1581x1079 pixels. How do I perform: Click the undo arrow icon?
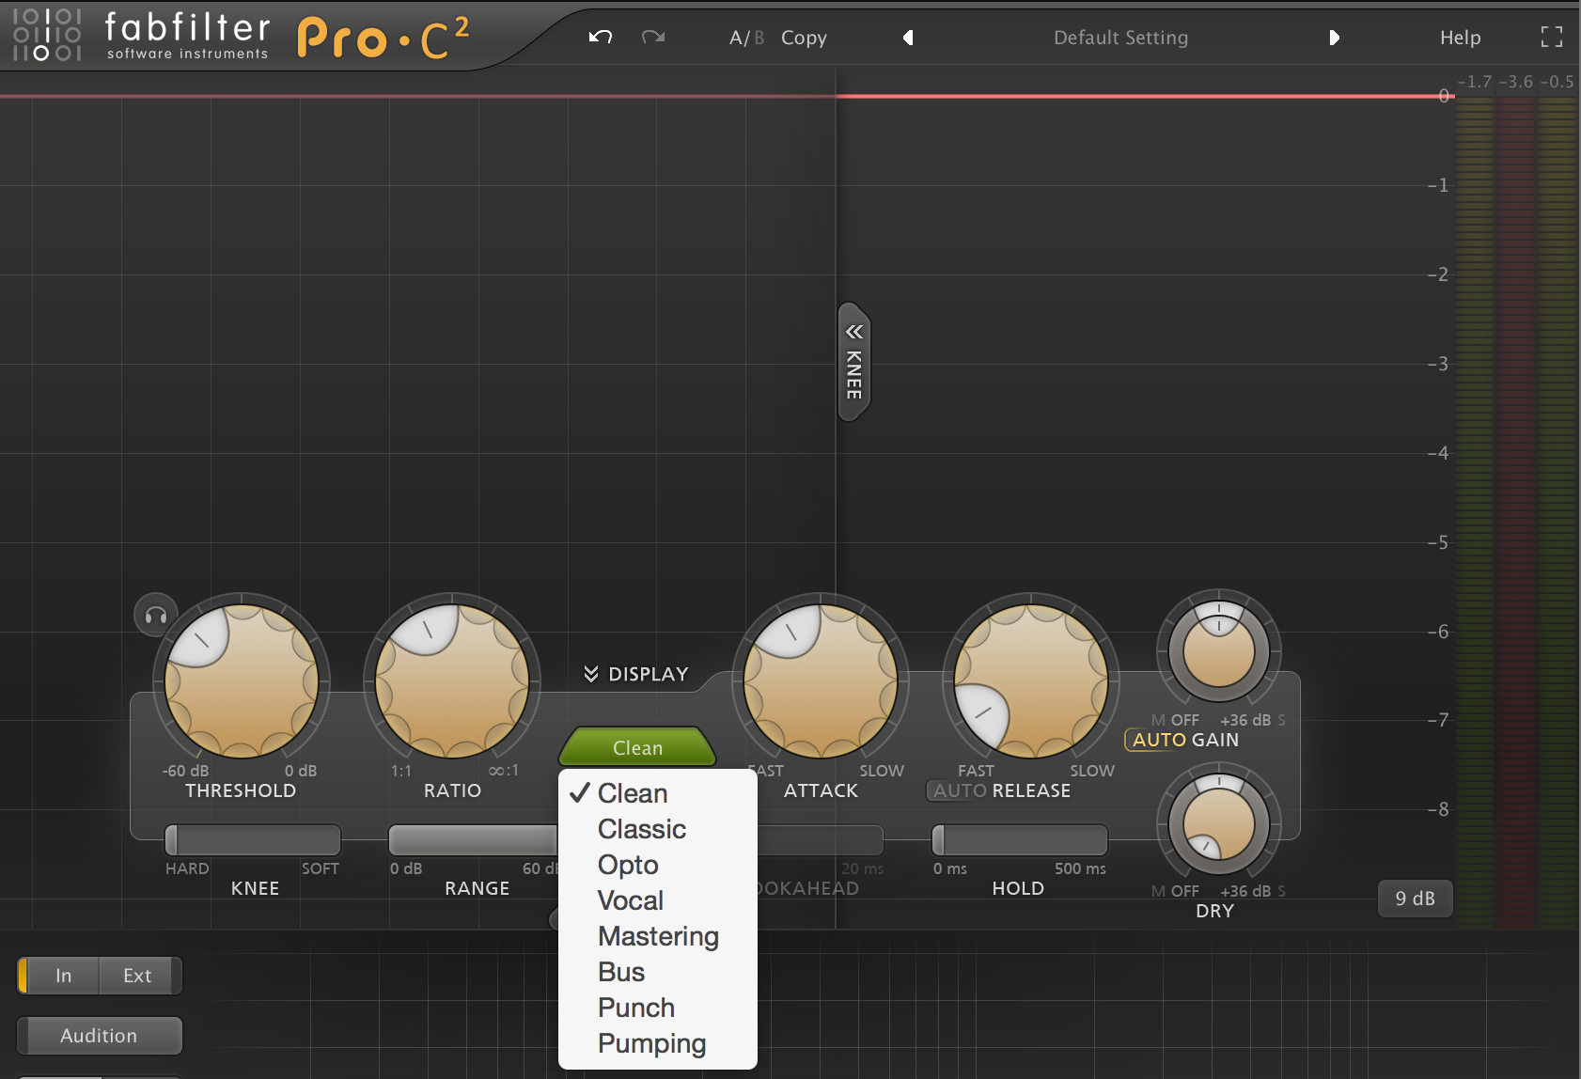(x=601, y=38)
